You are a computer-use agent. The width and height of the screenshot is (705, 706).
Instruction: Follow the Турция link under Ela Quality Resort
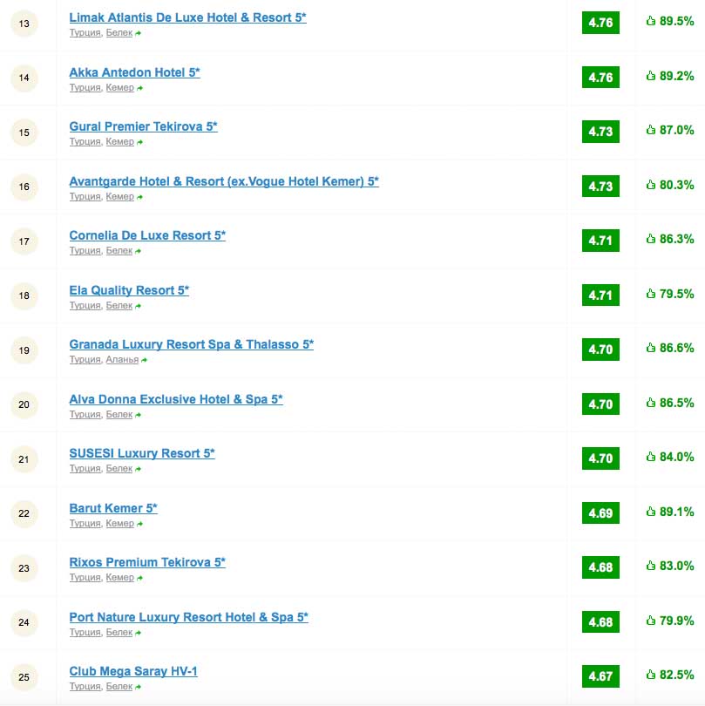[x=85, y=305]
